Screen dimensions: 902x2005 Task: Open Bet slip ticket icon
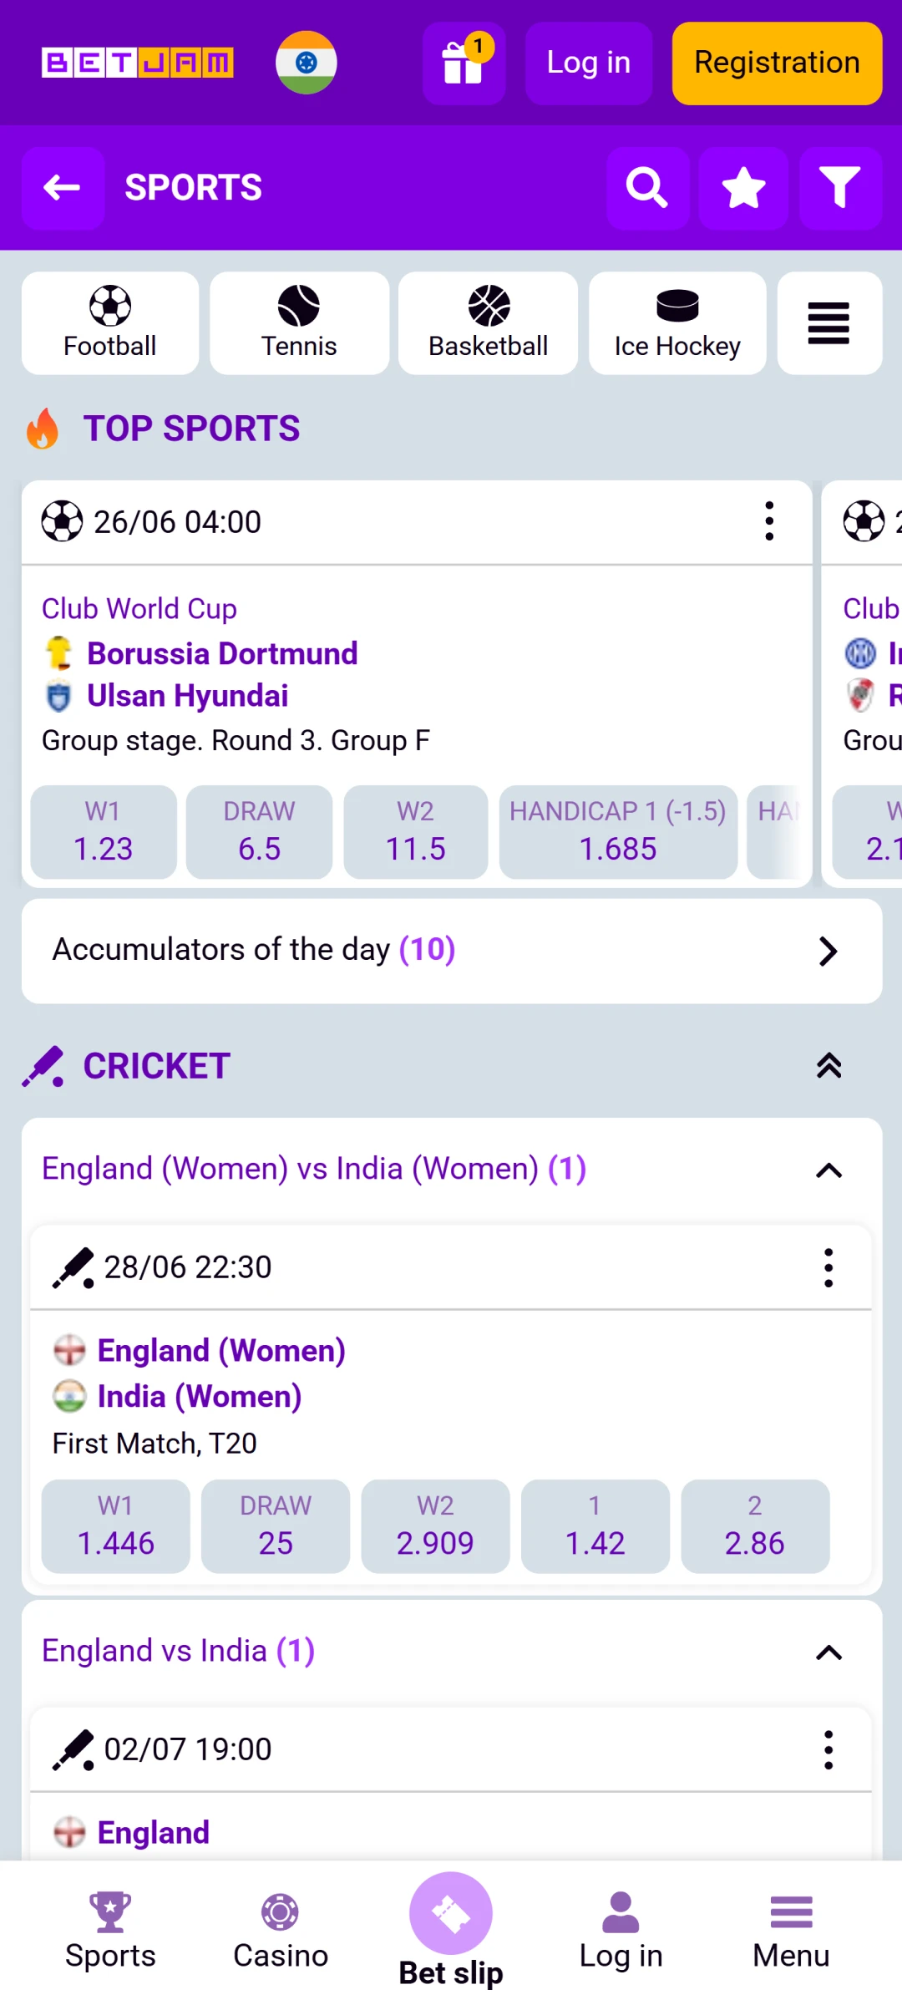tap(451, 1913)
